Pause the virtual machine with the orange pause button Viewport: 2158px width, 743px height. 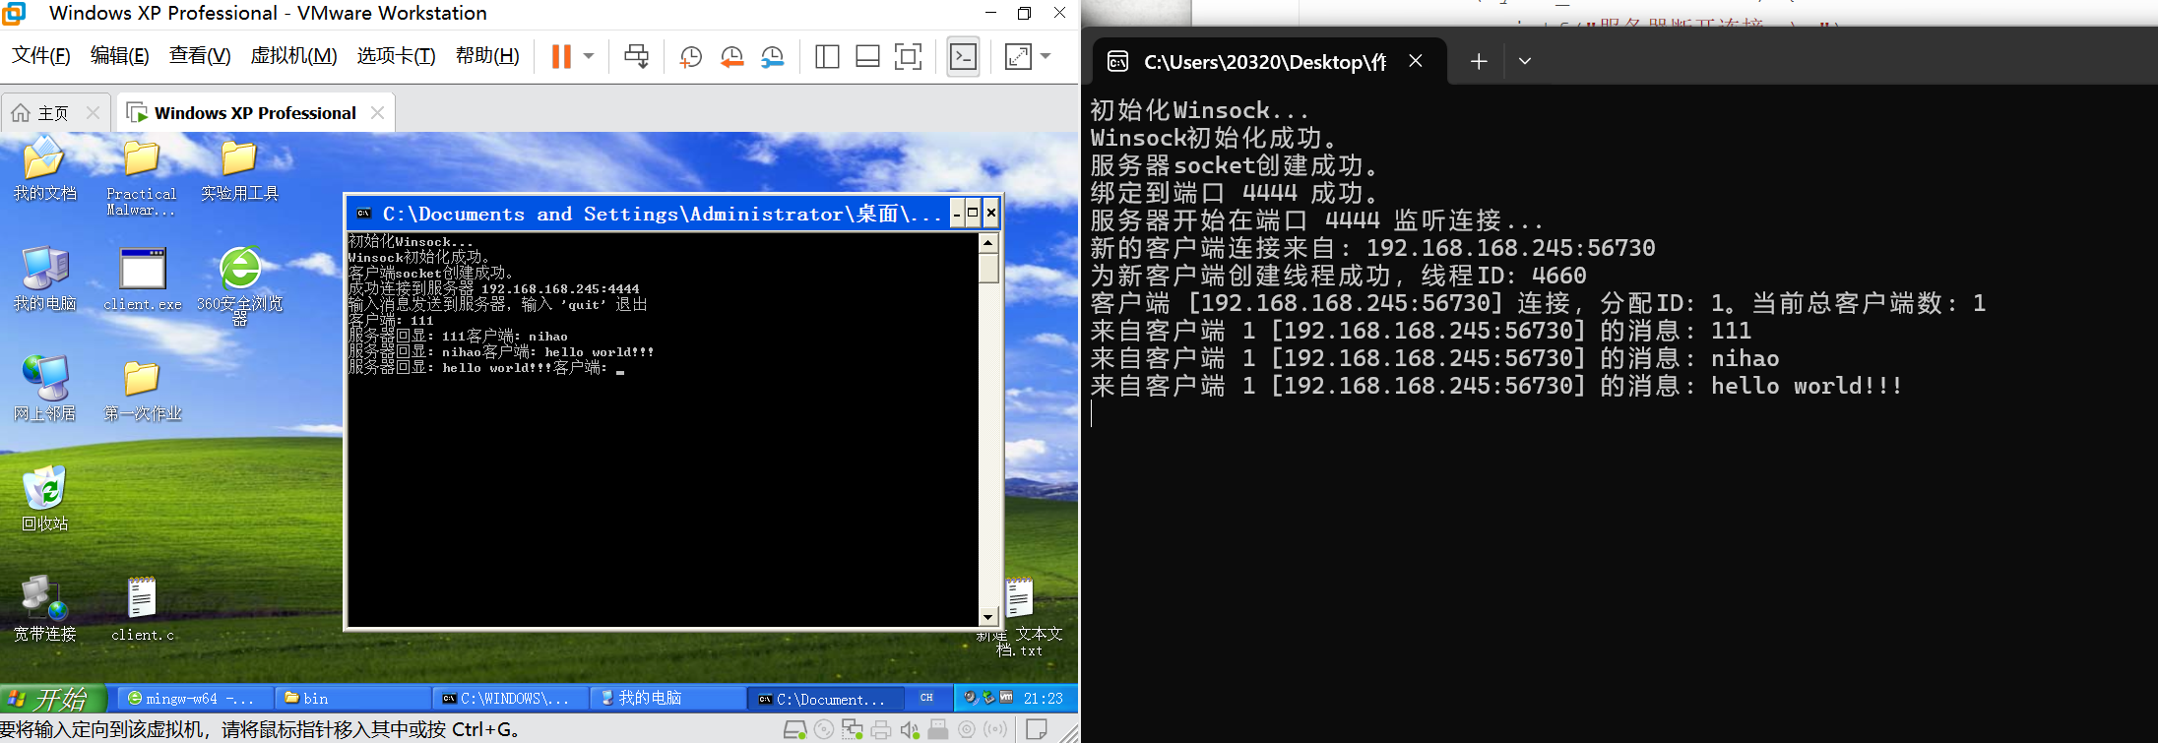[561, 56]
